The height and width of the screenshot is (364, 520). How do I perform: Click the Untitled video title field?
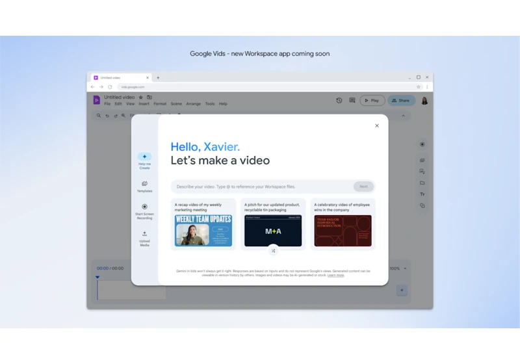(120, 97)
